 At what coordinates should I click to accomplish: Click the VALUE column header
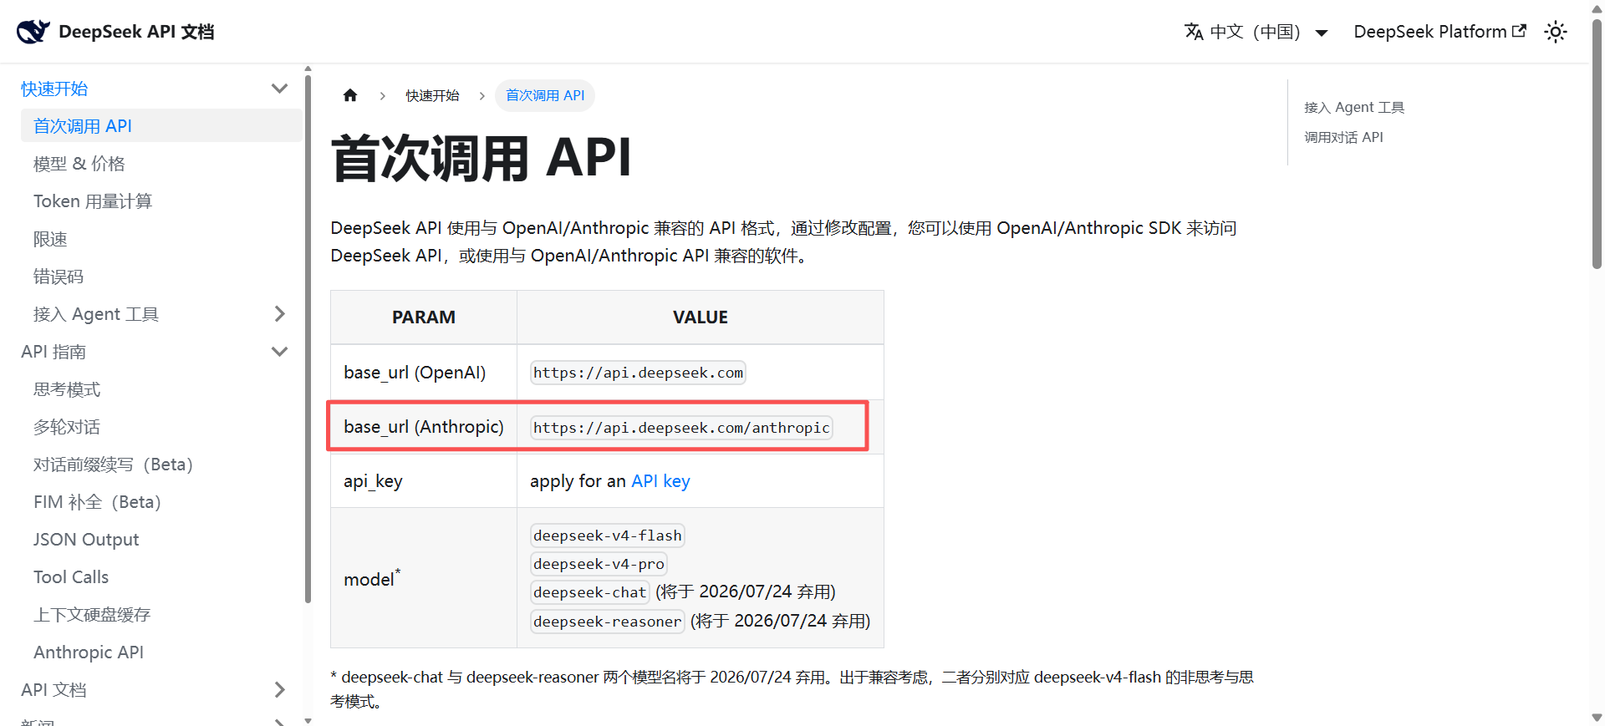[x=701, y=317]
